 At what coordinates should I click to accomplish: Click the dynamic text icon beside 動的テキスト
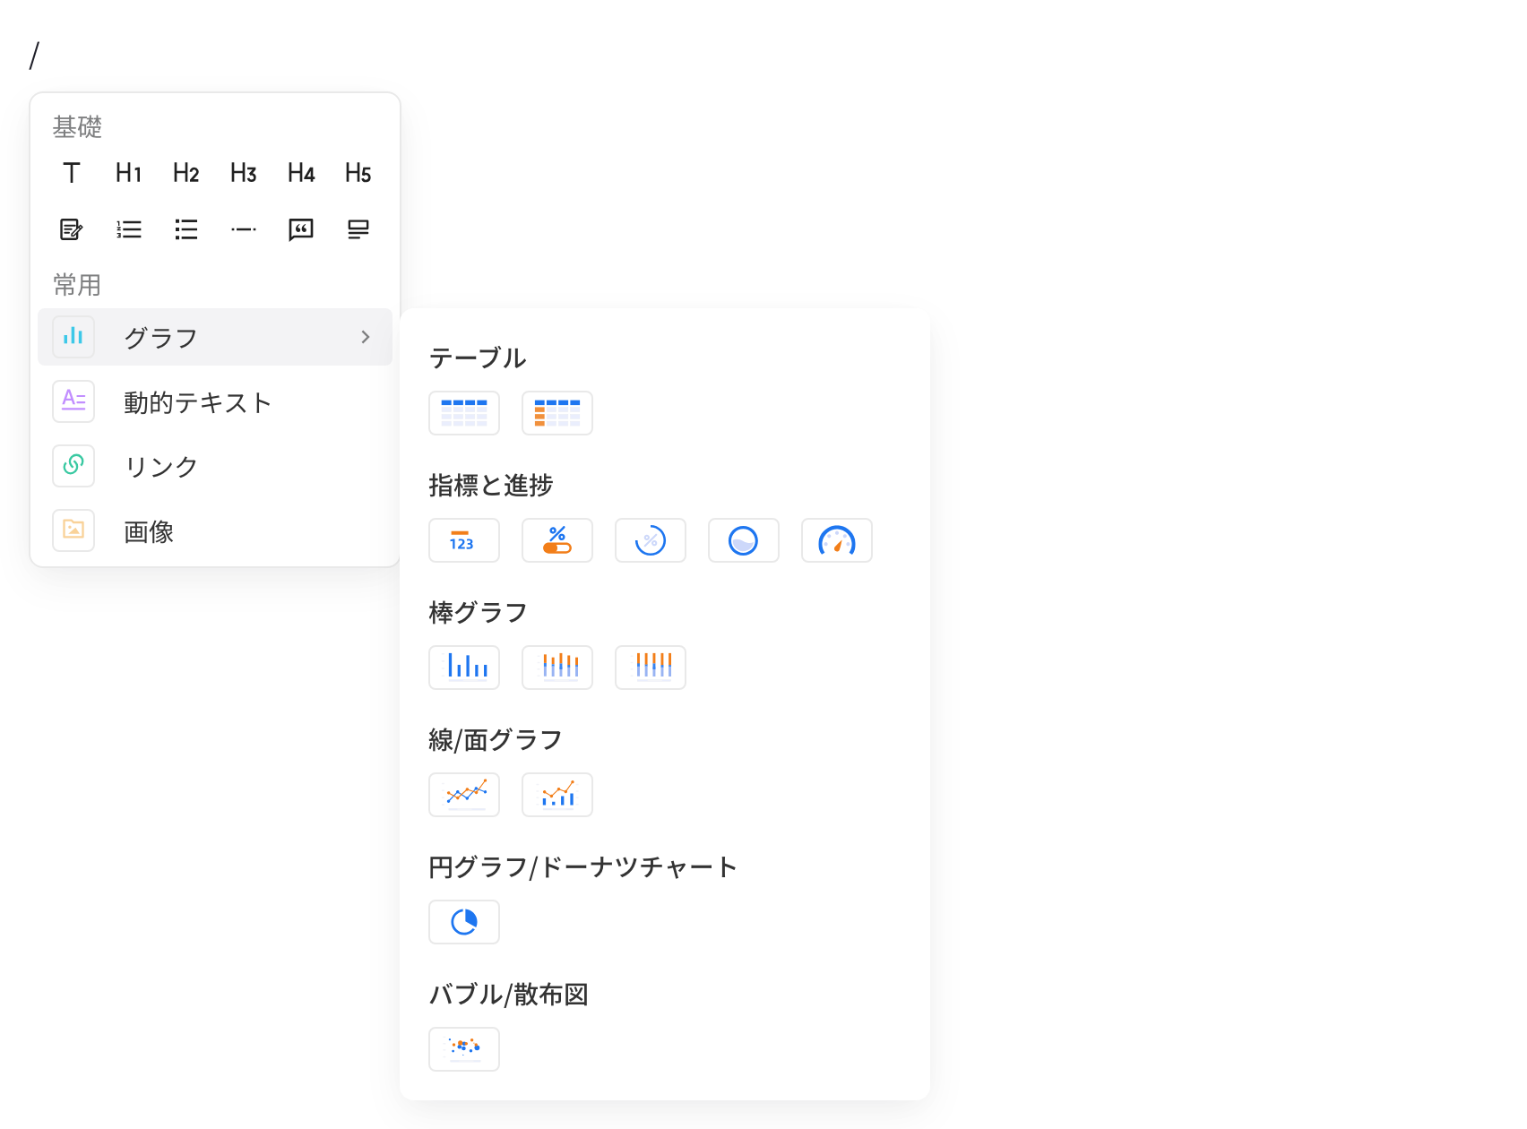pos(73,401)
